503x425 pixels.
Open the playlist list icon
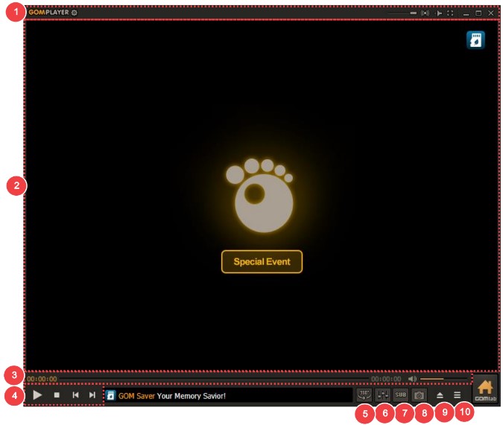(458, 395)
